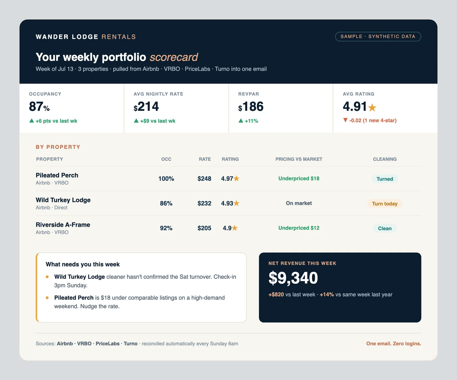The width and height of the screenshot is (457, 380).
Task: Click the '+11%' RevPAR change
Action: 251,121
